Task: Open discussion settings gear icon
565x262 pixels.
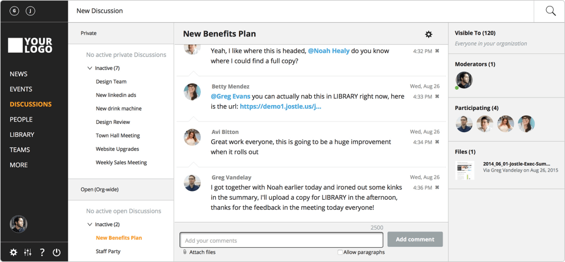Action: tap(428, 35)
